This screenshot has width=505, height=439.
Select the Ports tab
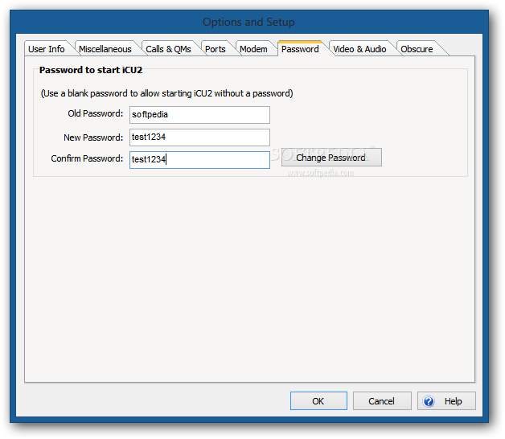216,49
